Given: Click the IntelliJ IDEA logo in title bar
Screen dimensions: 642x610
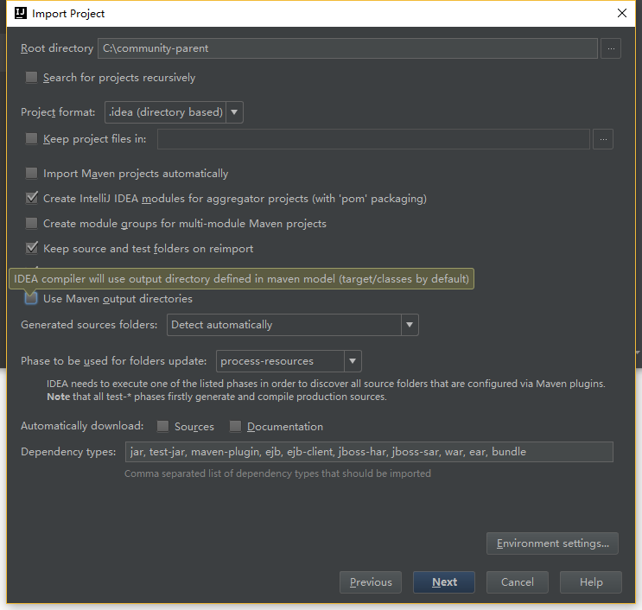Looking at the screenshot, I should pyautogui.click(x=21, y=13).
